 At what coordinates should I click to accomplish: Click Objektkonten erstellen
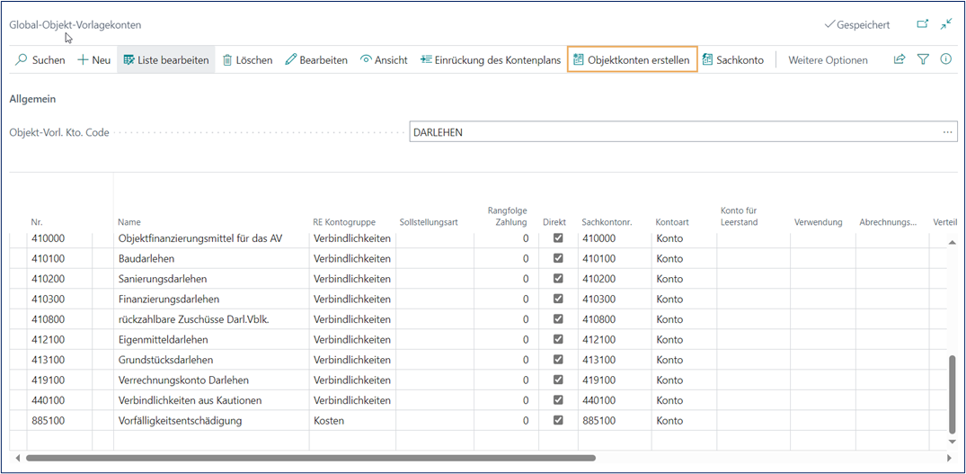[632, 59]
